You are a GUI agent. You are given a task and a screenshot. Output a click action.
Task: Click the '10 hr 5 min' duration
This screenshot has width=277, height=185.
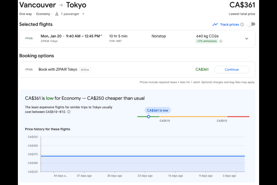pyautogui.click(x=118, y=36)
